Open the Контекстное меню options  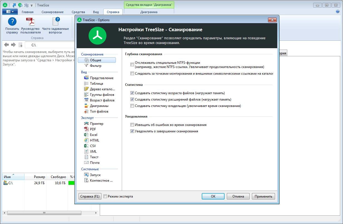point(98,181)
